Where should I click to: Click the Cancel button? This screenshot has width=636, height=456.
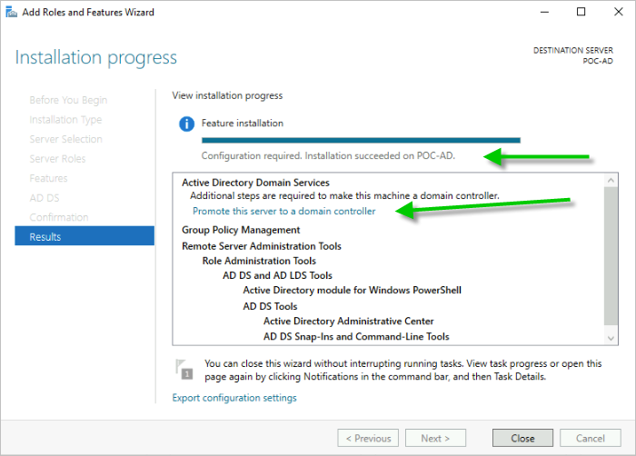click(591, 438)
